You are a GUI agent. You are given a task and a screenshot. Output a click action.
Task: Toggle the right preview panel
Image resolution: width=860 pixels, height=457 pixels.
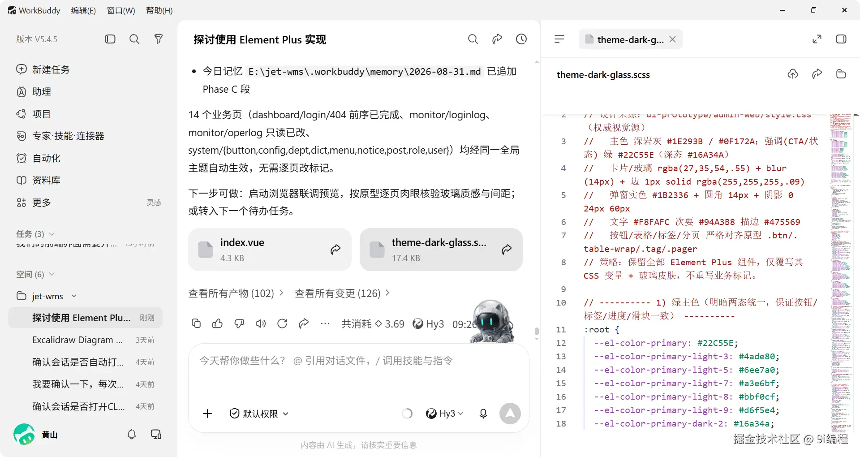841,39
